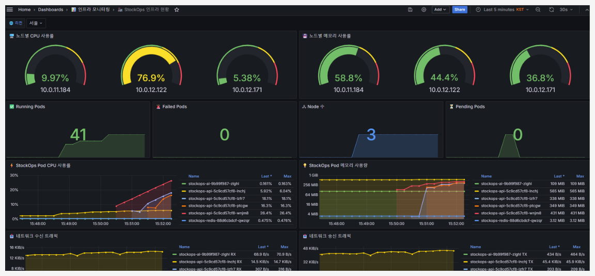This screenshot has width=595, height=276.
Task: Click the StockOps 인프라 현황 breadcrumb
Action: pos(143,9)
